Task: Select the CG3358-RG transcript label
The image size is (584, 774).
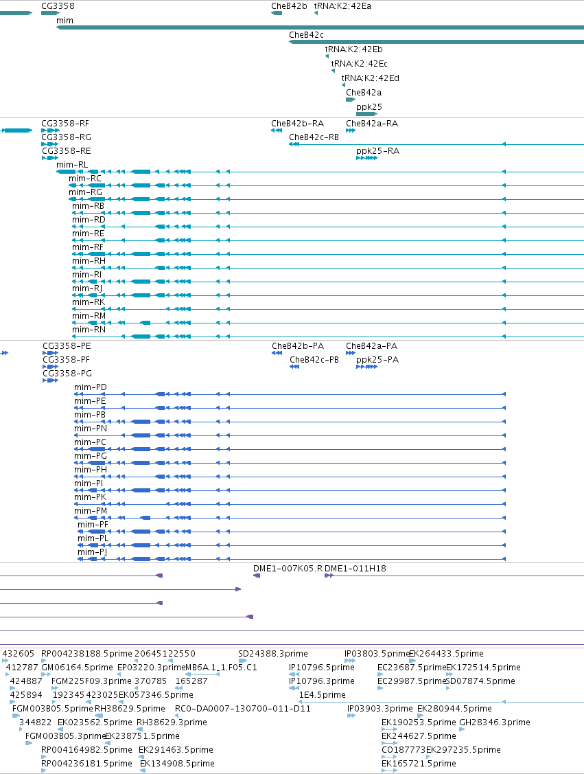Action: pos(66,137)
